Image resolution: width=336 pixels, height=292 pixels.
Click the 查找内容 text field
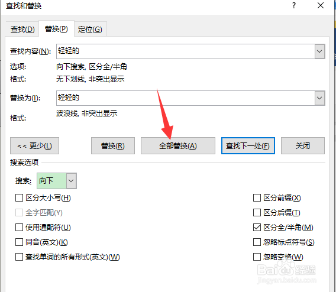pos(185,51)
